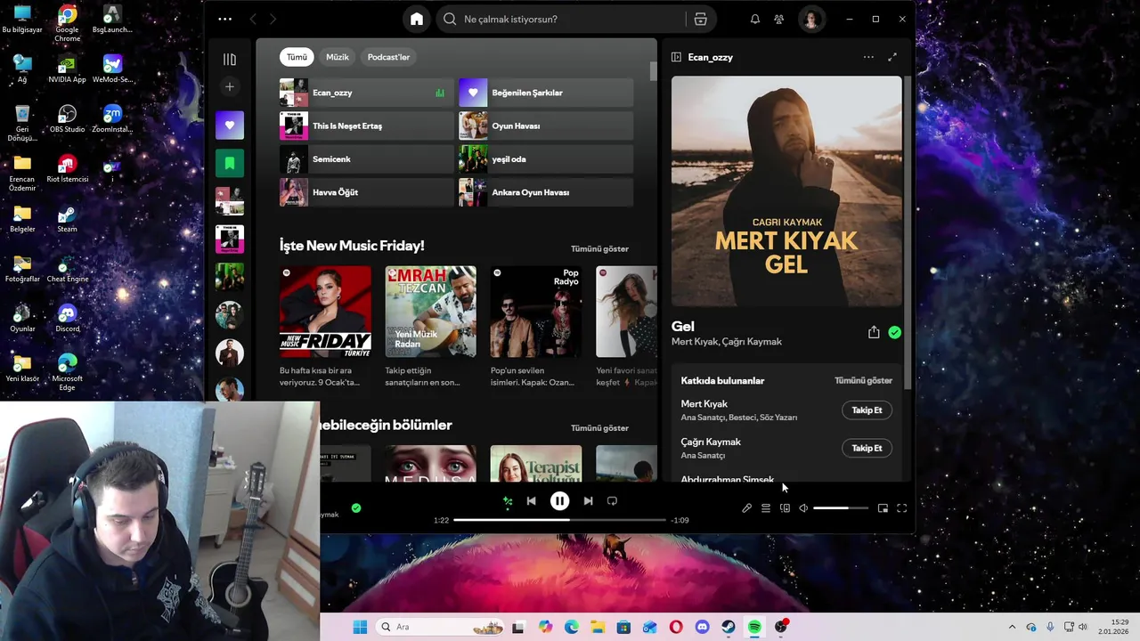Open New Music Friday Türkiye cover

325,312
